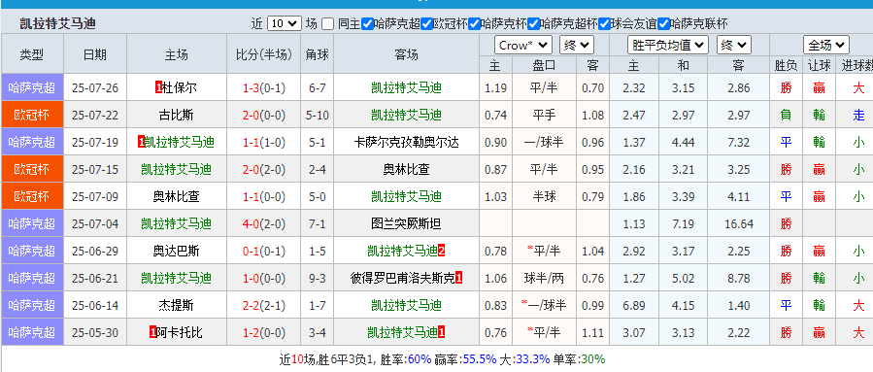Open the 终 dropdown next to 胜平负均值
This screenshot has height=372, width=873.
pyautogui.click(x=734, y=45)
